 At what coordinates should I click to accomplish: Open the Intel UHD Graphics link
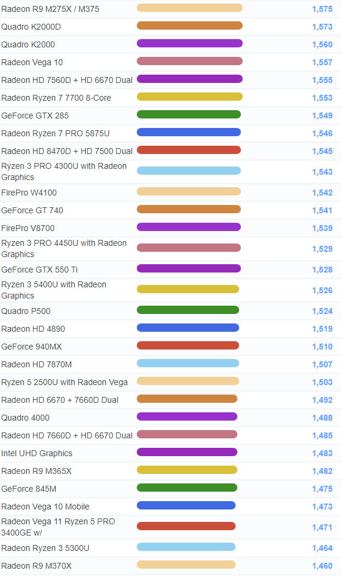point(37,453)
